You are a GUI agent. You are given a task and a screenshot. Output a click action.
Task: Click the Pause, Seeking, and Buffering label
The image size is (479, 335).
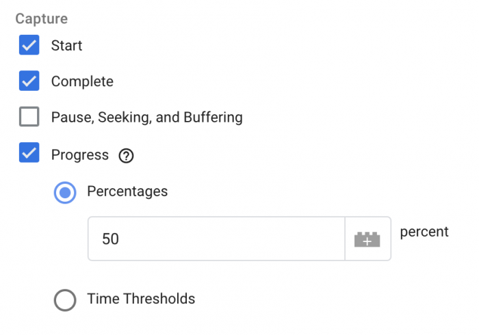tap(147, 118)
